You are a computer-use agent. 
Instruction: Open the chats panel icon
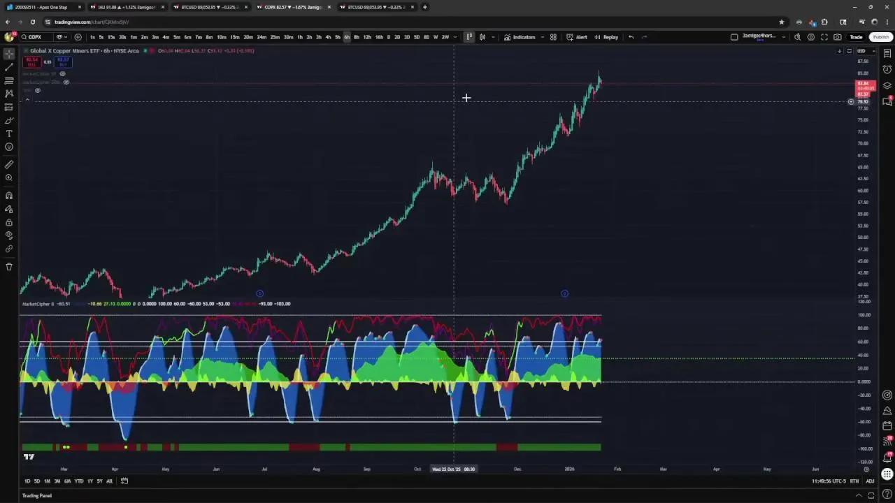[887, 101]
